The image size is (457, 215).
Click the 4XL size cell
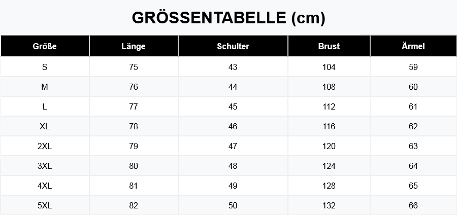coord(45,186)
